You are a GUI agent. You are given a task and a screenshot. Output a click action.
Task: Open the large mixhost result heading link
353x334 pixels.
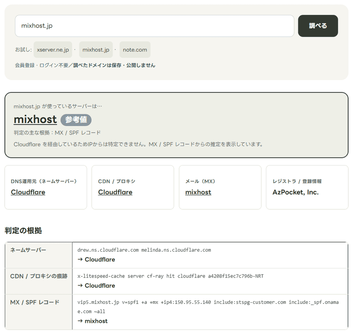(36, 119)
